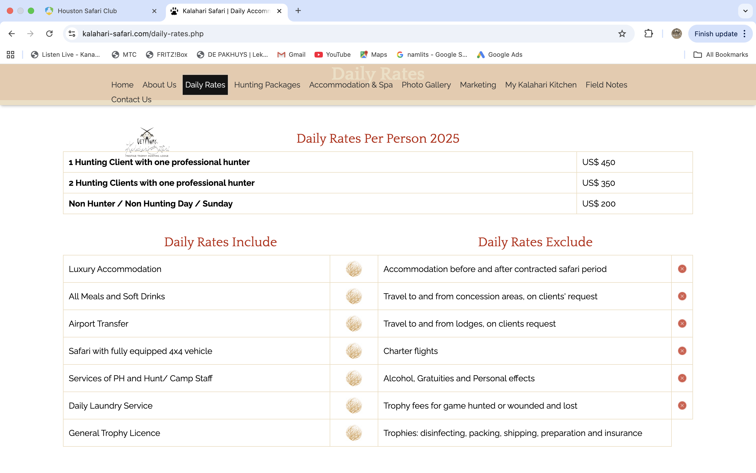Open the apps grid in bookmarks bar
Screen dimensions: 756x473
click(x=10, y=54)
